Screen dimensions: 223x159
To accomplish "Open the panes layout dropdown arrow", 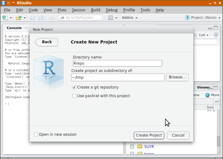I will tap(116, 18).
